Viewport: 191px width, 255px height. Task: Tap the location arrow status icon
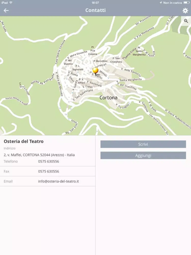click(161, 3)
